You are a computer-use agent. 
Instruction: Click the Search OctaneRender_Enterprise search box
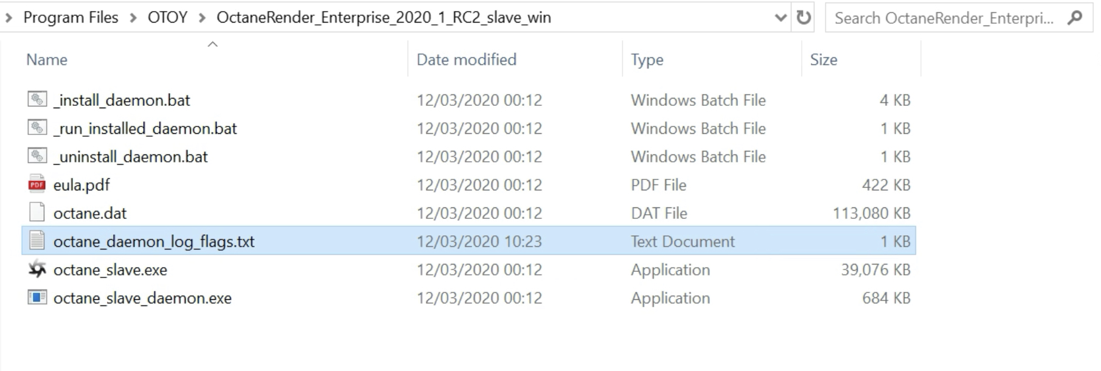(943, 18)
